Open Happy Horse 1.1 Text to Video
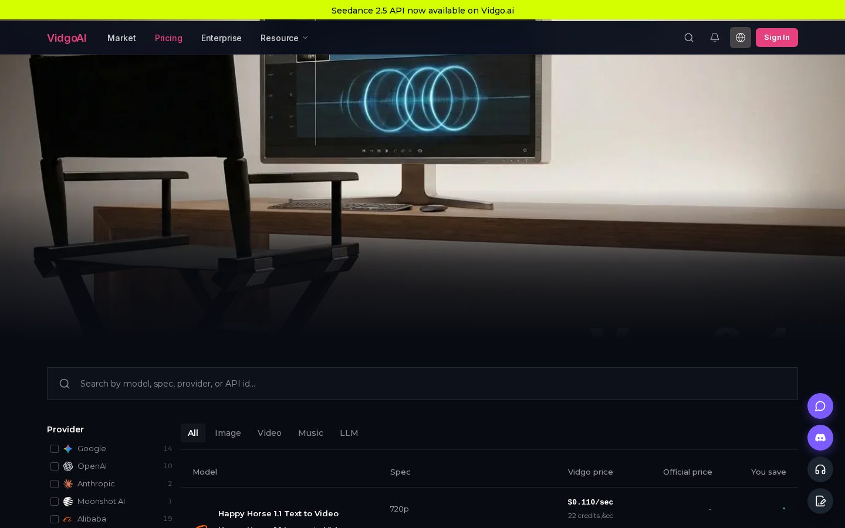The height and width of the screenshot is (528, 845). [278, 513]
